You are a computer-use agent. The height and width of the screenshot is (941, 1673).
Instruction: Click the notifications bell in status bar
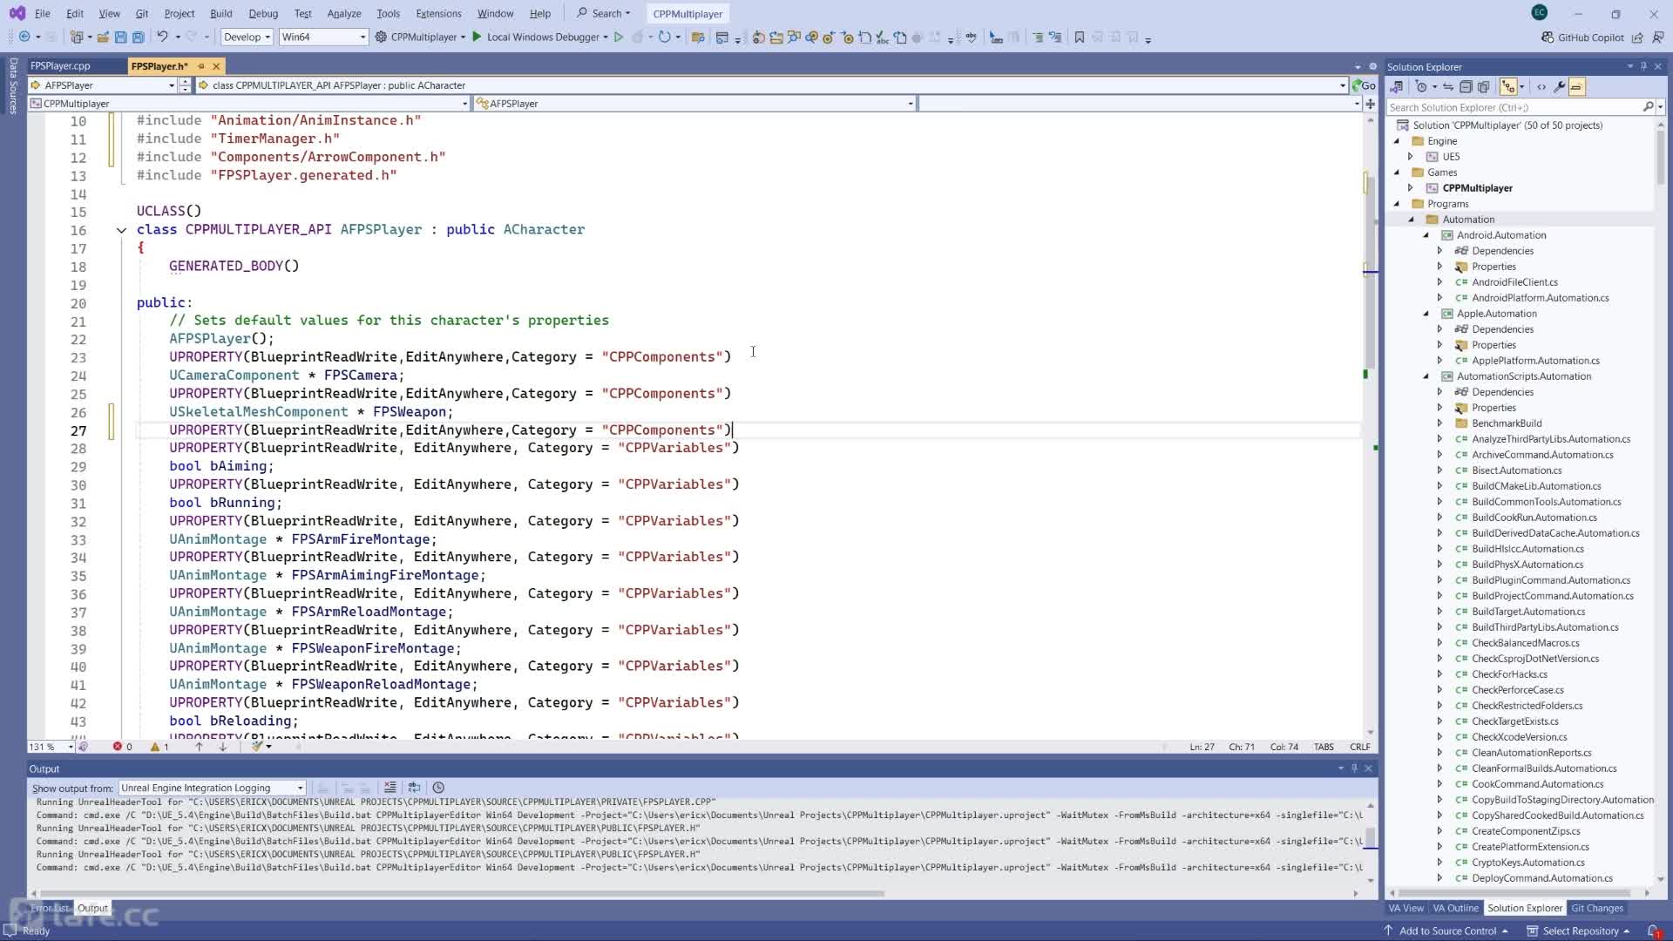pos(1653,931)
